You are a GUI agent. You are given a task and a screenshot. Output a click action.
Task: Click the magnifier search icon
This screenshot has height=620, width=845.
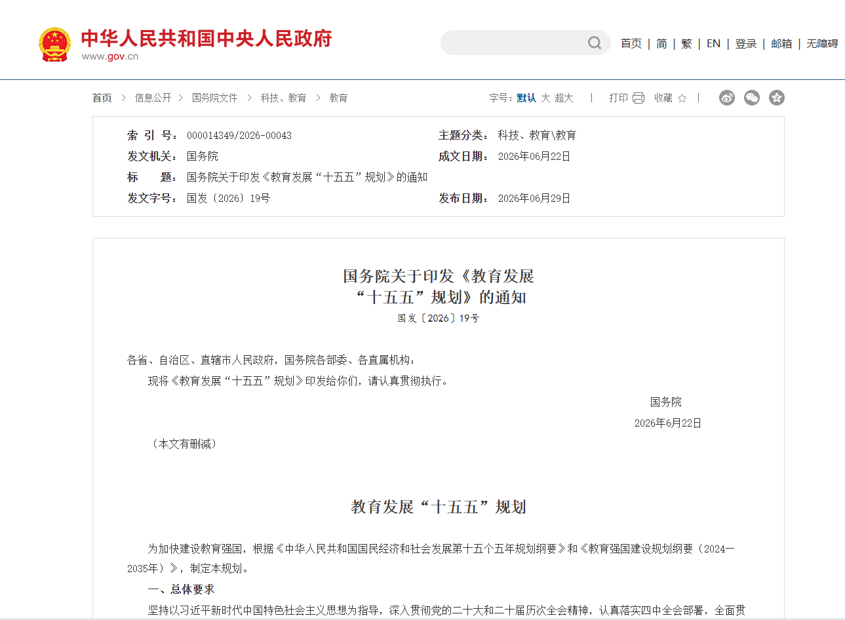(595, 43)
